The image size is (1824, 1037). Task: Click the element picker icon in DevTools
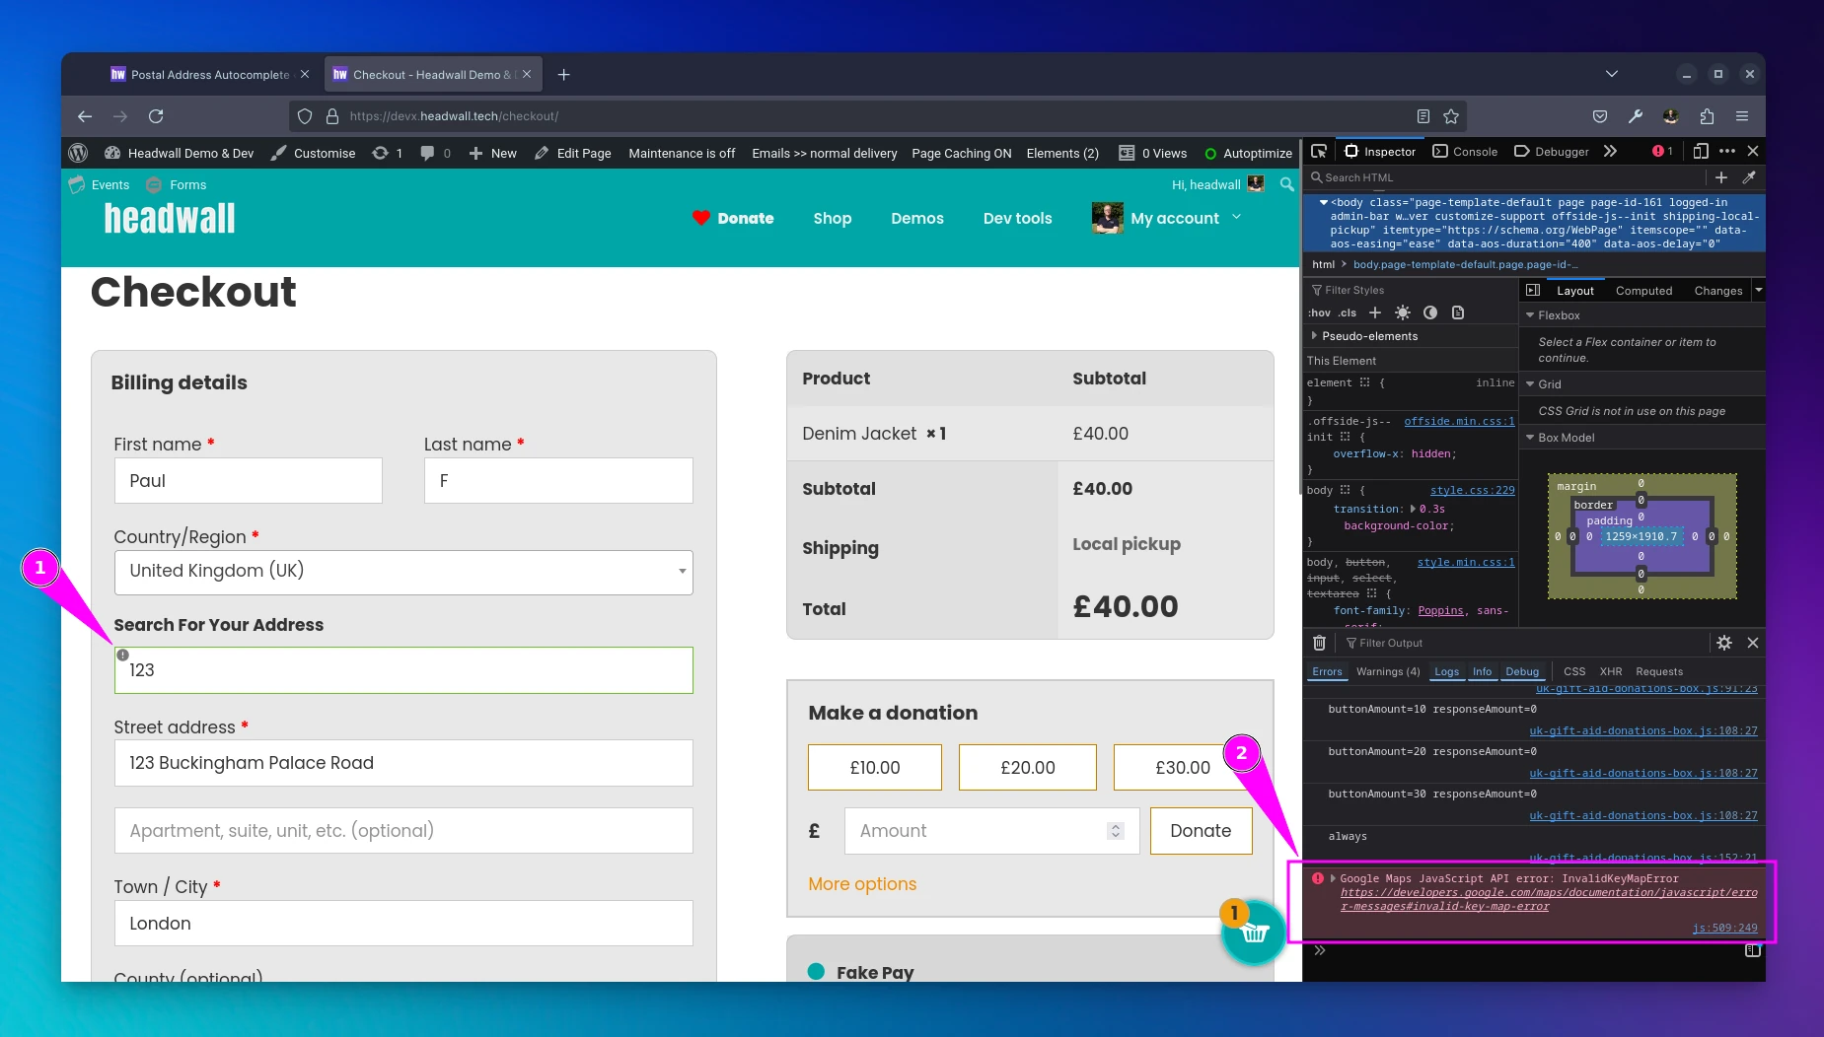[x=1318, y=151]
